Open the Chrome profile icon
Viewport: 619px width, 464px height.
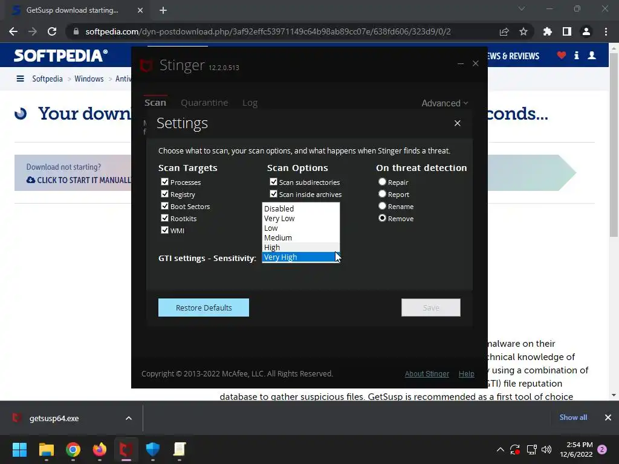coord(586,31)
